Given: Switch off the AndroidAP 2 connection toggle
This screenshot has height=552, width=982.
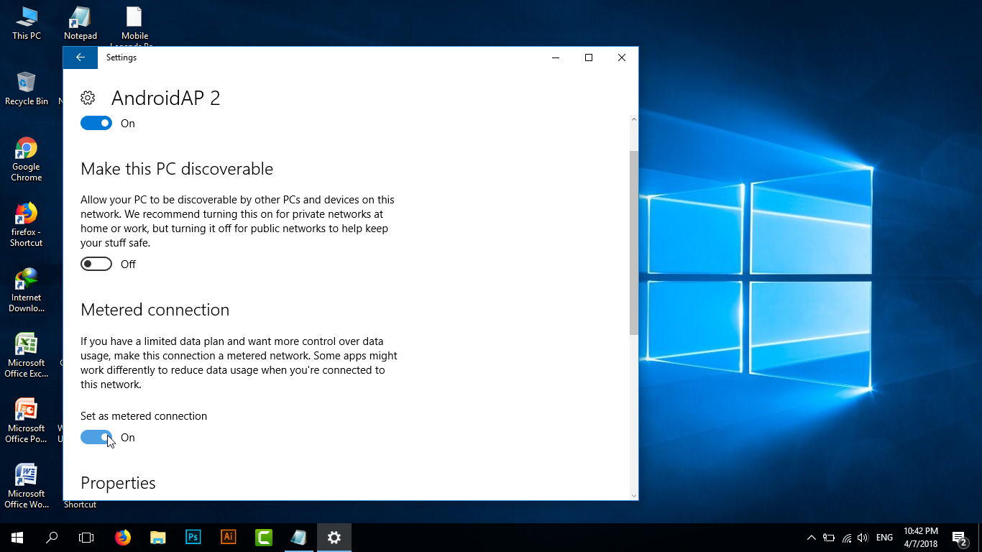Looking at the screenshot, I should coord(96,123).
